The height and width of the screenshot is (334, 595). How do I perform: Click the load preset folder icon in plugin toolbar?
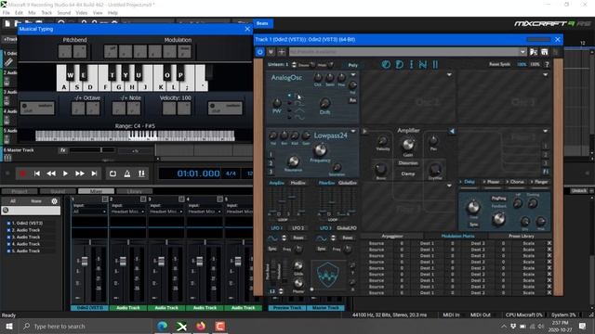[534, 52]
